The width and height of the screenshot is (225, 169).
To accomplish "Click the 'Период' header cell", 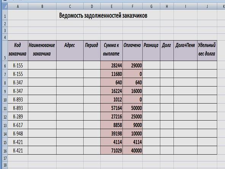I will tap(92, 51).
